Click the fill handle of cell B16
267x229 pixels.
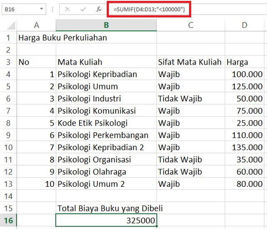pyautogui.click(x=156, y=226)
